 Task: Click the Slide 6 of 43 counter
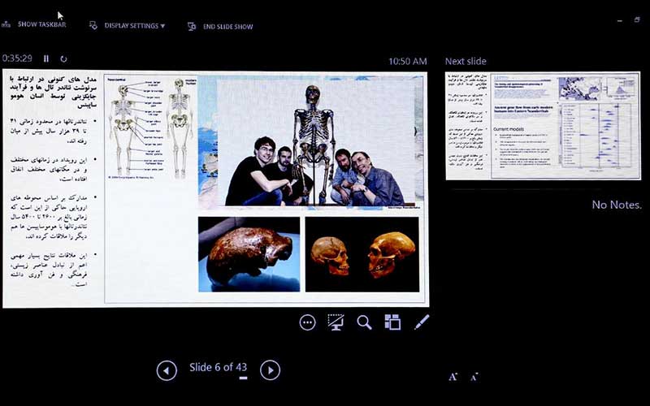pyautogui.click(x=218, y=368)
